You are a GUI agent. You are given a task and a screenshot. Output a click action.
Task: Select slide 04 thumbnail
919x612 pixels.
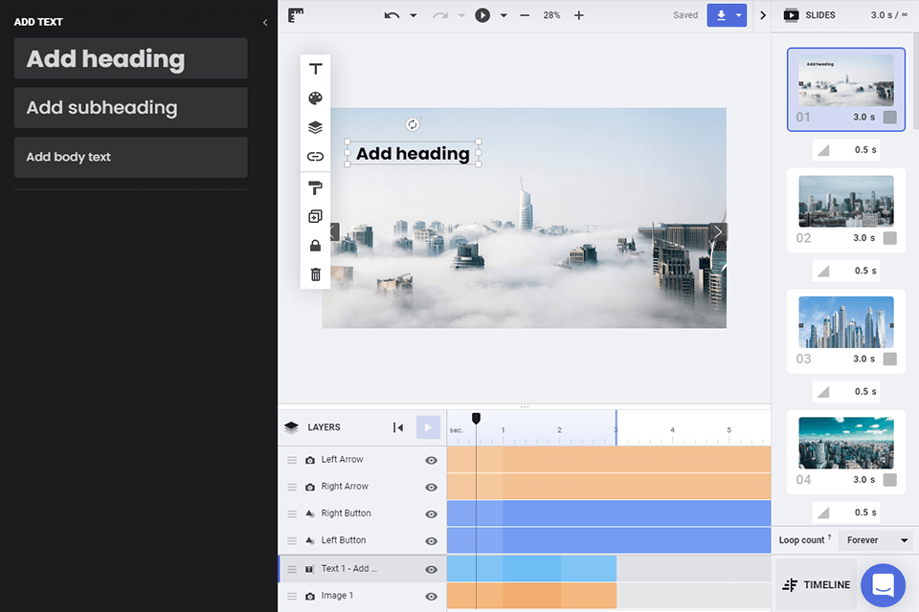[845, 444]
